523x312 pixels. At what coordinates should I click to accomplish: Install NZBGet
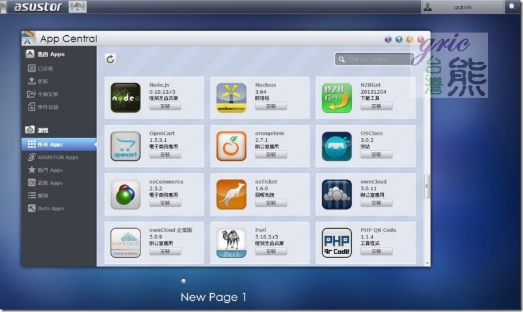(376, 106)
